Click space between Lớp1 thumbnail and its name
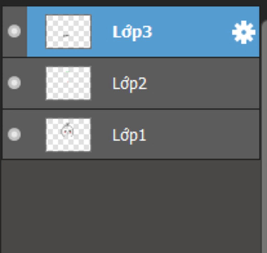 pyautogui.click(x=102, y=135)
